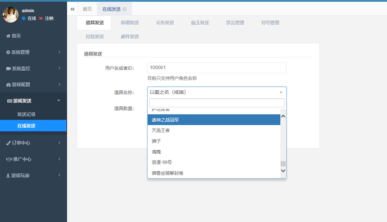The width and height of the screenshot is (387, 222).
Task: Collapse the 游戏发送 sidebar section
Action: click(x=59, y=100)
